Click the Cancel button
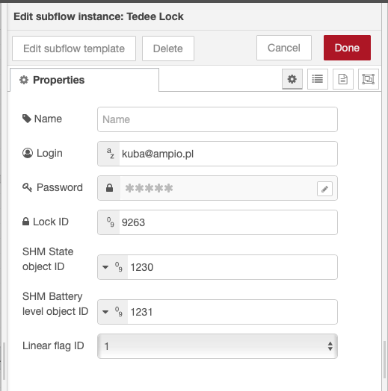This screenshot has height=391, width=388. pos(284,48)
